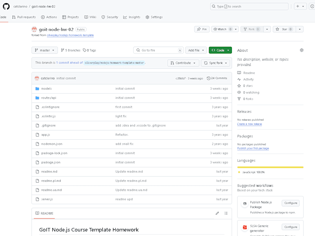
Task: View the 24 Commits history
Action: click(x=217, y=78)
